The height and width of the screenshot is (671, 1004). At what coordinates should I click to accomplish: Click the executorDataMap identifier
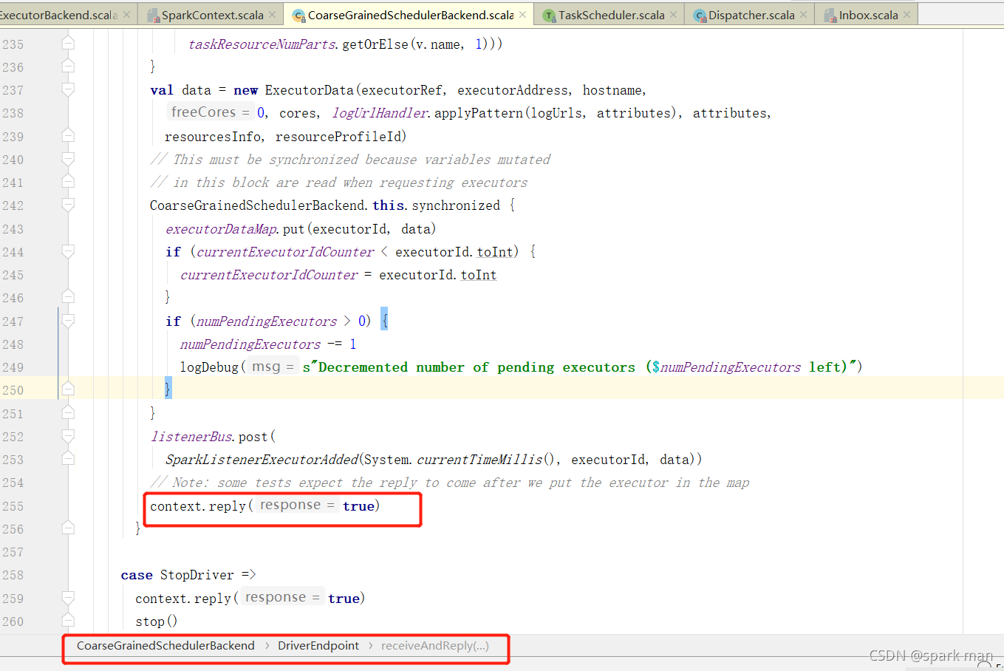222,229
